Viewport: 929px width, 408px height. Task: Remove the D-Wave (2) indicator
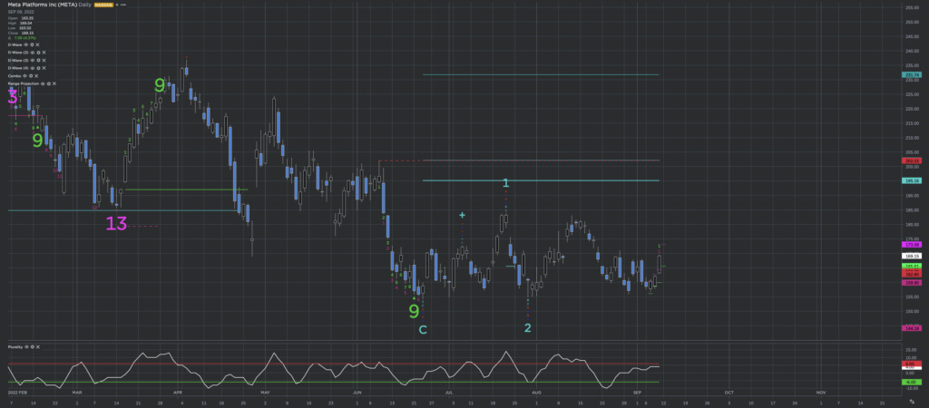coord(44,53)
